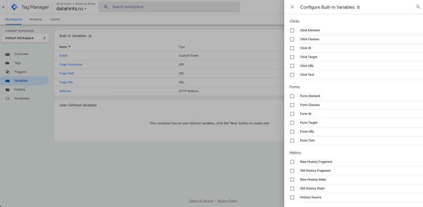Tick the Form Target checkbox
The height and width of the screenshot is (207, 423).
(292, 123)
